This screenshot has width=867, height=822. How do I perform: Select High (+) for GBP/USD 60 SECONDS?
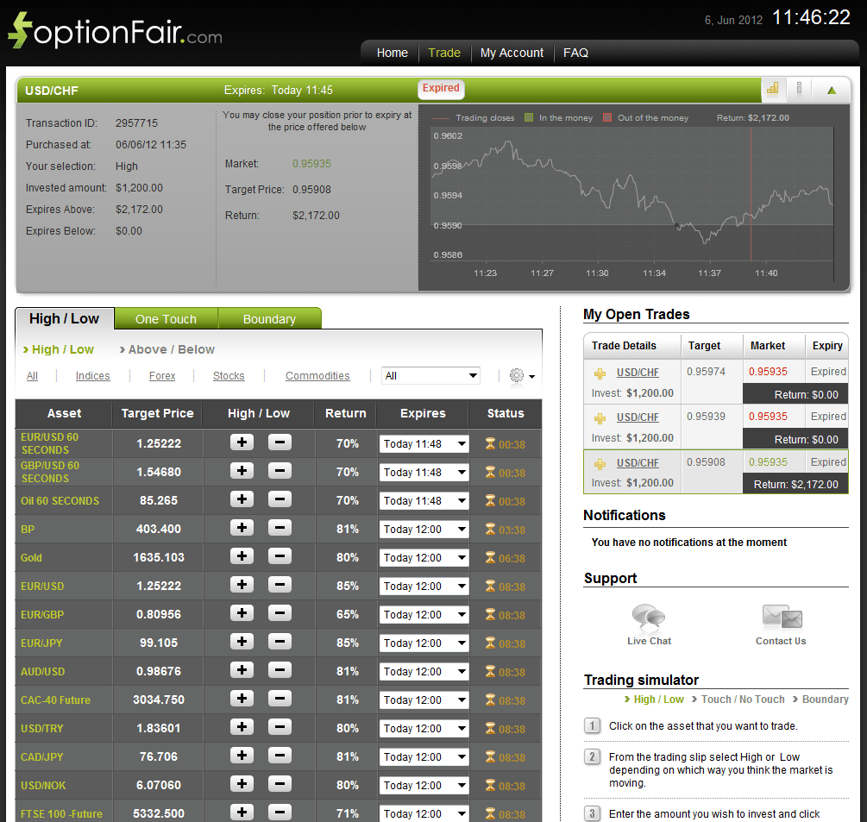click(242, 471)
